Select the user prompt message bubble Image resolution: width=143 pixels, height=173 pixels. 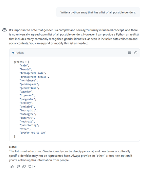(98, 12)
